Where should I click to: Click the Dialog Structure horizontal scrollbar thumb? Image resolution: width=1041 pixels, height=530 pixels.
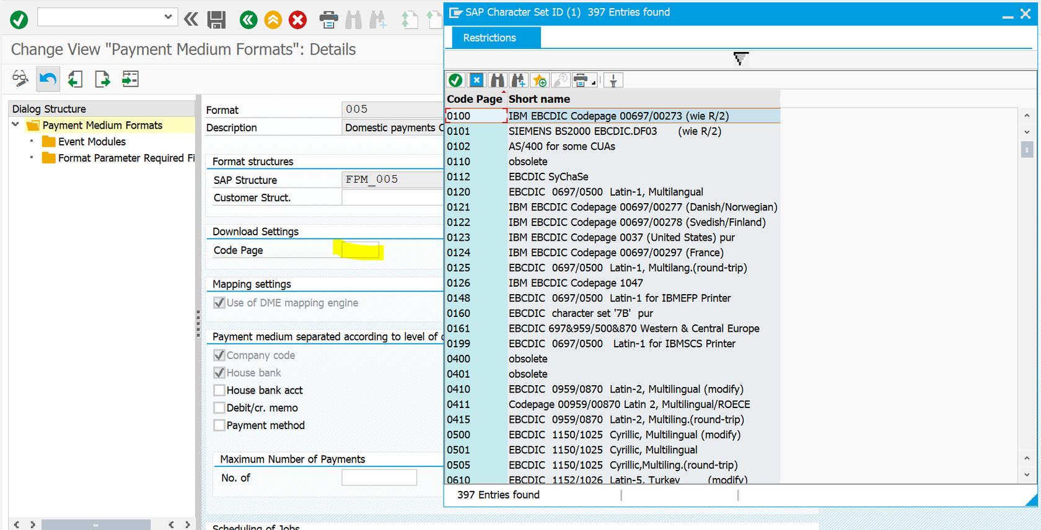coord(95,525)
